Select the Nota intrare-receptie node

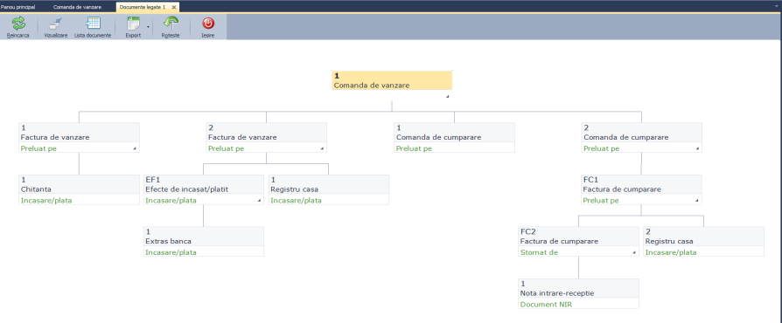point(578,293)
